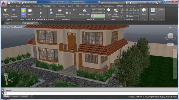
Task: Open the Annotate ribbon tab
Action: [x=27, y=6]
